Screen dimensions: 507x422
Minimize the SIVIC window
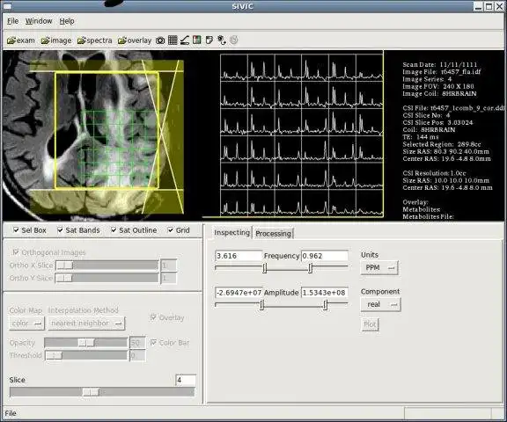coord(479,6)
